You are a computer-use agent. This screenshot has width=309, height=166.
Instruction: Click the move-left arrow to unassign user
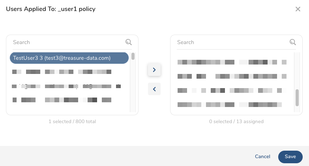[x=154, y=89]
